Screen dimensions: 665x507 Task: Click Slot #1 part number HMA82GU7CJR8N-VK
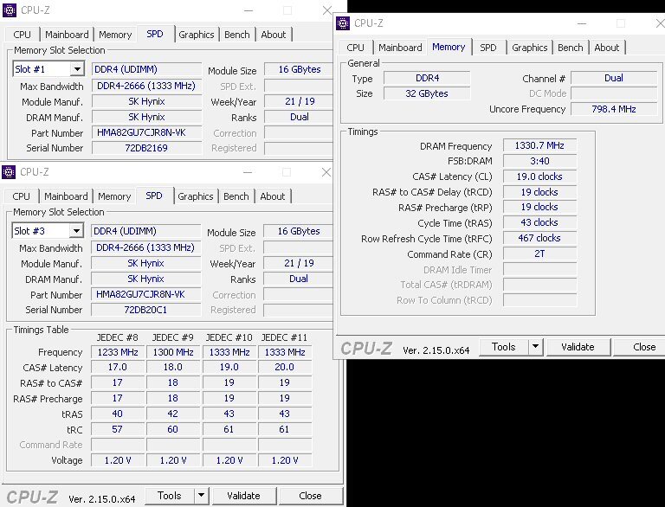(x=146, y=132)
